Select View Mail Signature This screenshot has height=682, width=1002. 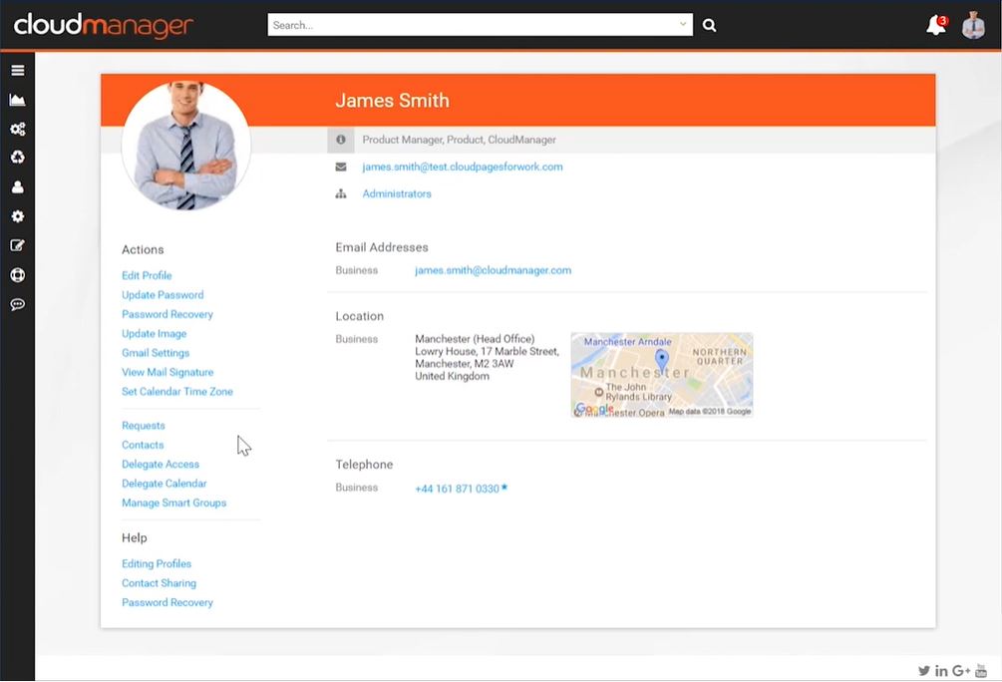pos(167,372)
